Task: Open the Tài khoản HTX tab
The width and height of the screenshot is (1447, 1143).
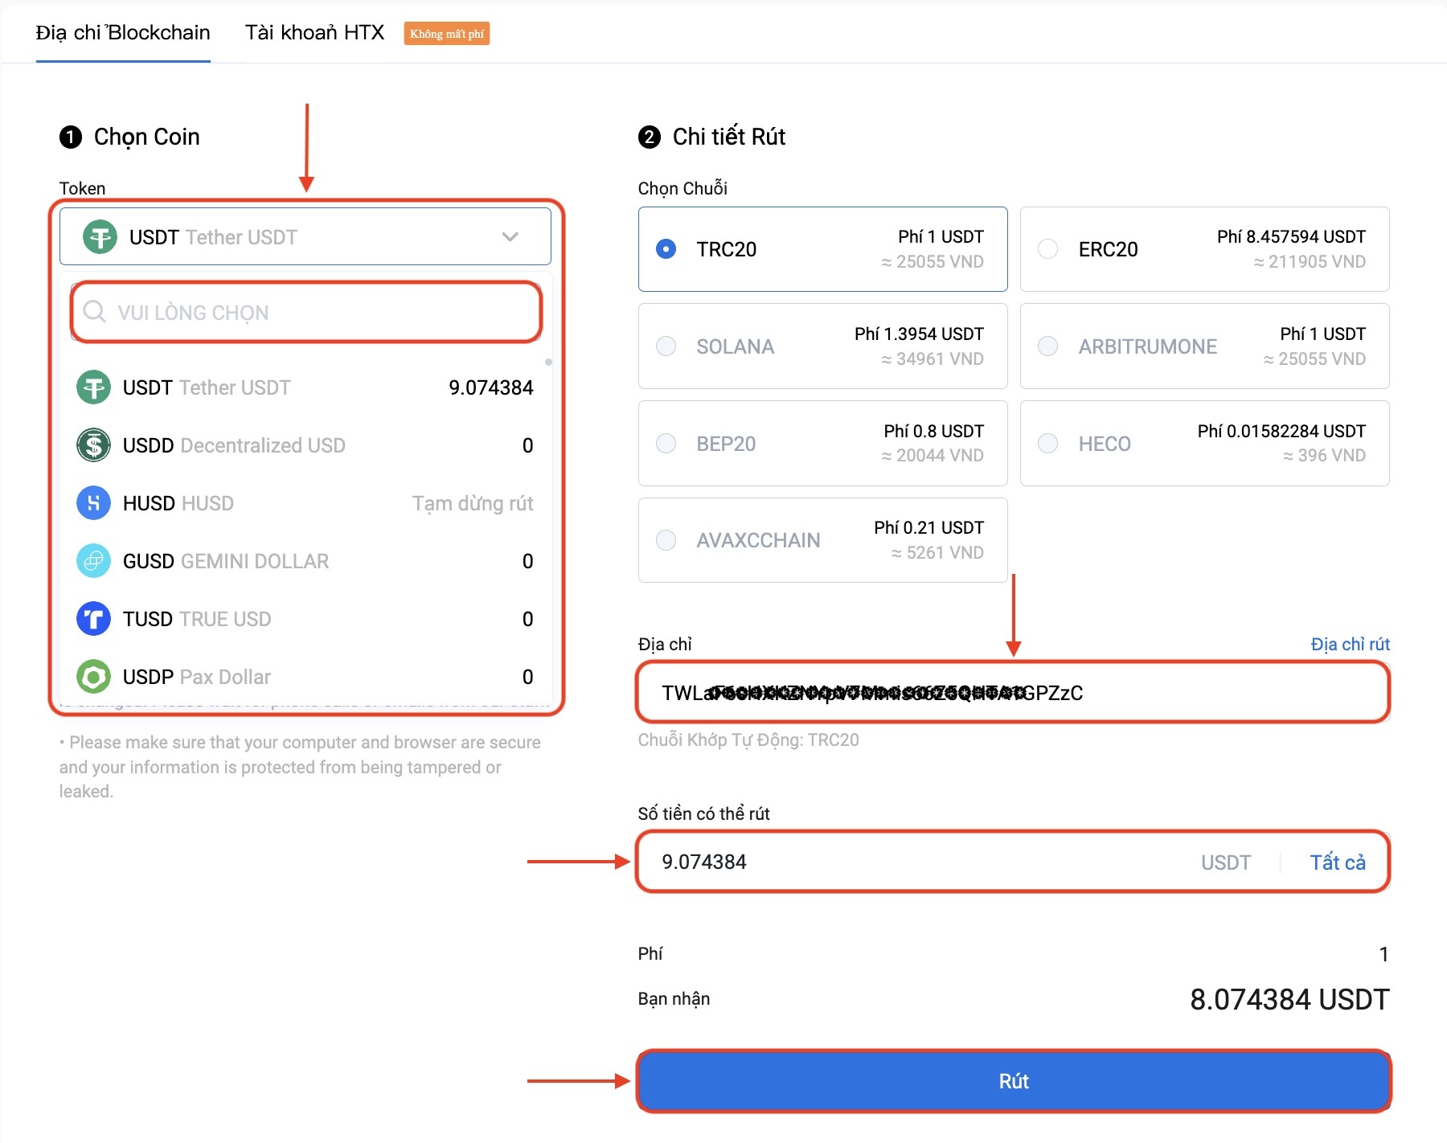Action: click(x=314, y=33)
